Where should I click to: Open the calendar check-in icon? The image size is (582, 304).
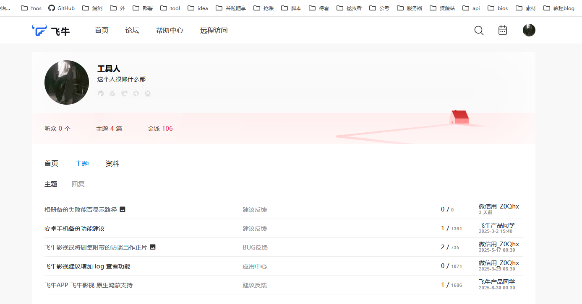pyautogui.click(x=503, y=30)
